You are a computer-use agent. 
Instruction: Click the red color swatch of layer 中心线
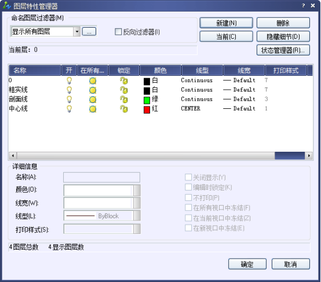(147, 109)
